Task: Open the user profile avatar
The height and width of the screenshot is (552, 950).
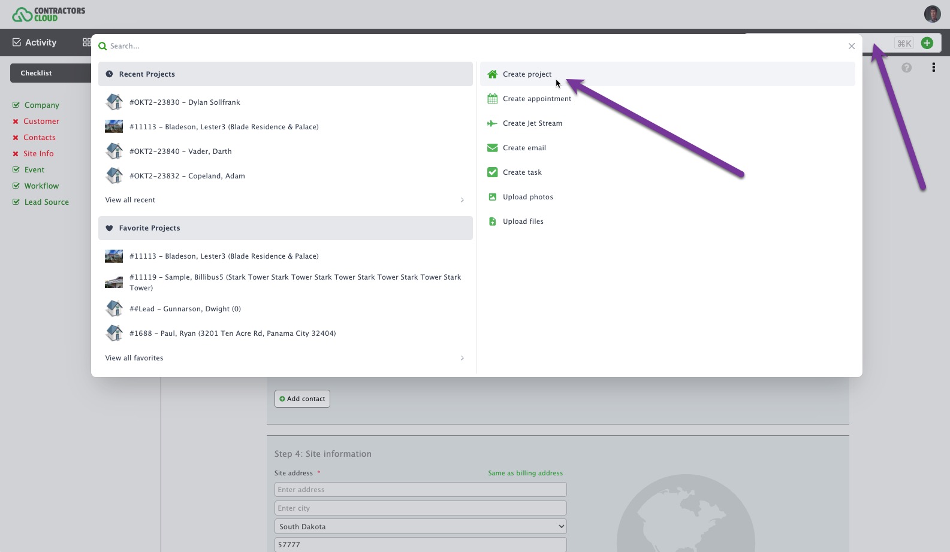Action: tap(932, 14)
